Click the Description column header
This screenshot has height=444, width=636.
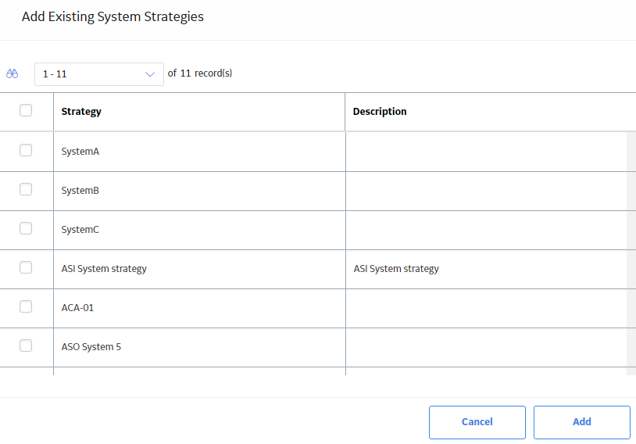[x=380, y=112]
